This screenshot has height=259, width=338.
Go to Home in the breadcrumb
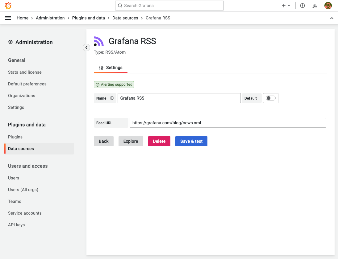[23, 18]
